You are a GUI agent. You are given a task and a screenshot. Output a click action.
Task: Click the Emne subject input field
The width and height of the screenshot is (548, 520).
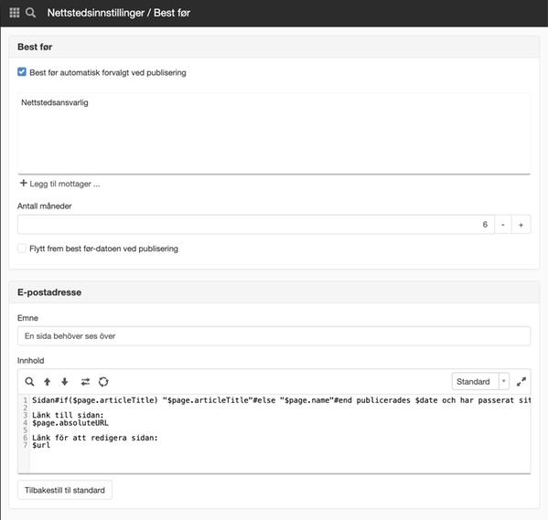[x=274, y=336]
